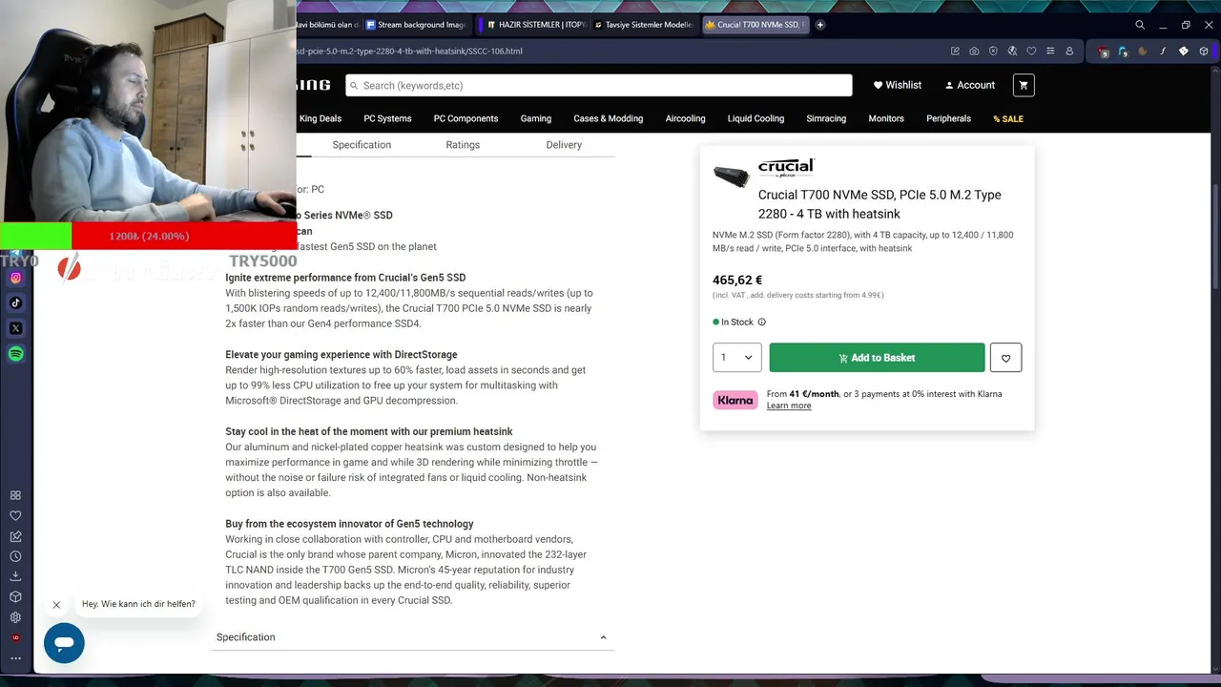Switch to the Tavsiye Sistemler Modelleri tab
This screenshot has width=1221, height=687.
pyautogui.click(x=645, y=25)
